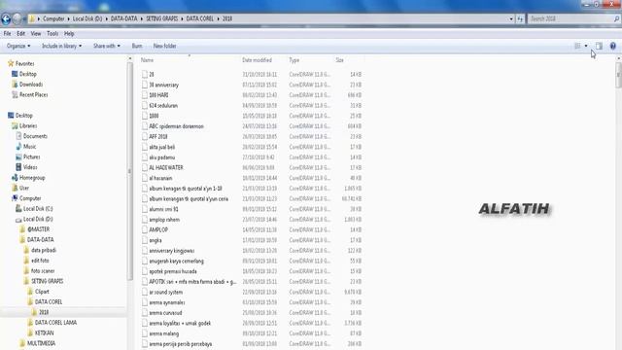Image resolution: width=622 pixels, height=350 pixels.
Task: Open the KETIKAN folder
Action: coord(44,332)
